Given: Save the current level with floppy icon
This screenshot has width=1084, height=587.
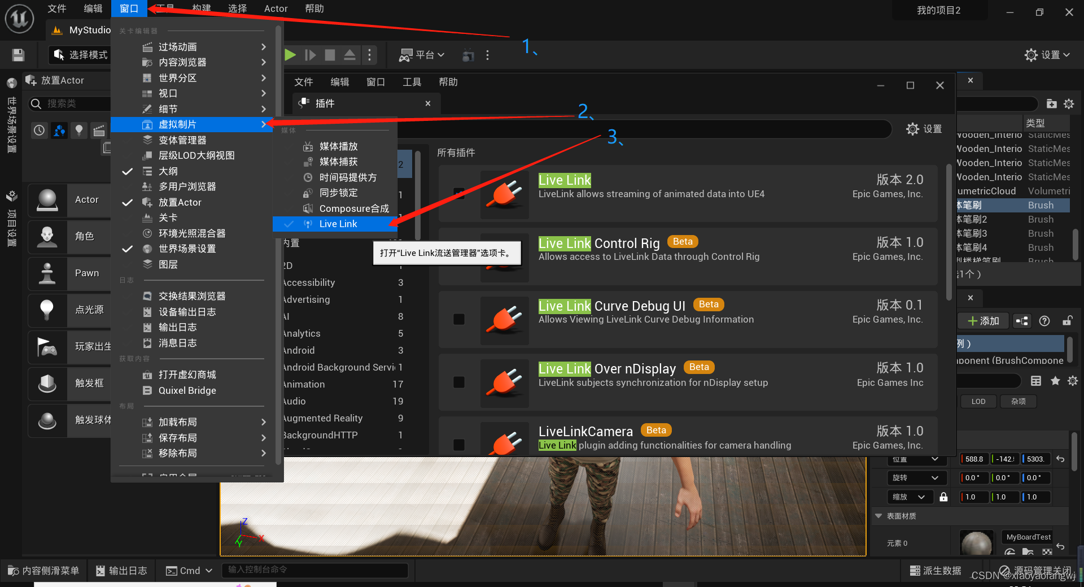Looking at the screenshot, I should pos(18,55).
